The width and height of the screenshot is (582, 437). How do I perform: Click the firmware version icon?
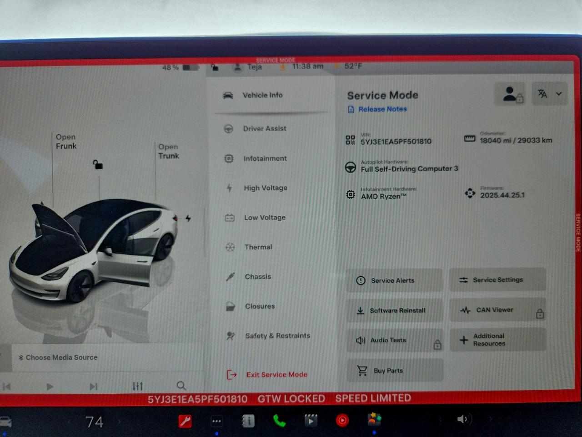click(470, 193)
